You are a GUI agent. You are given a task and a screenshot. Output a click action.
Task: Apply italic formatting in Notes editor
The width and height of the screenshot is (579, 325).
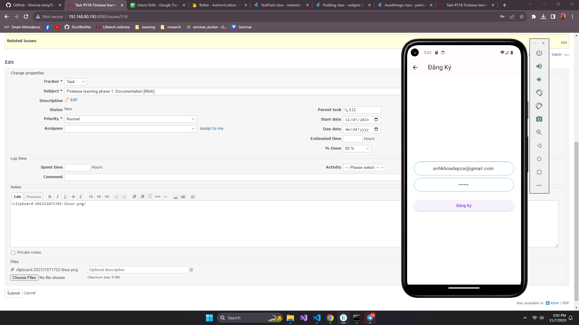click(x=58, y=197)
